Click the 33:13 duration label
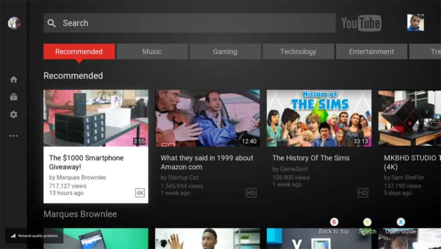441x249 pixels. point(361,141)
